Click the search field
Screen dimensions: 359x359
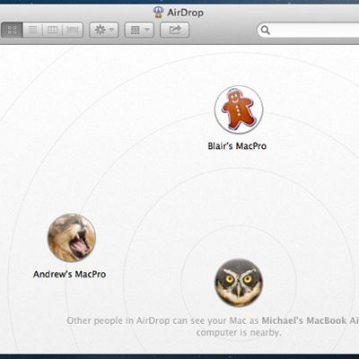pos(308,30)
